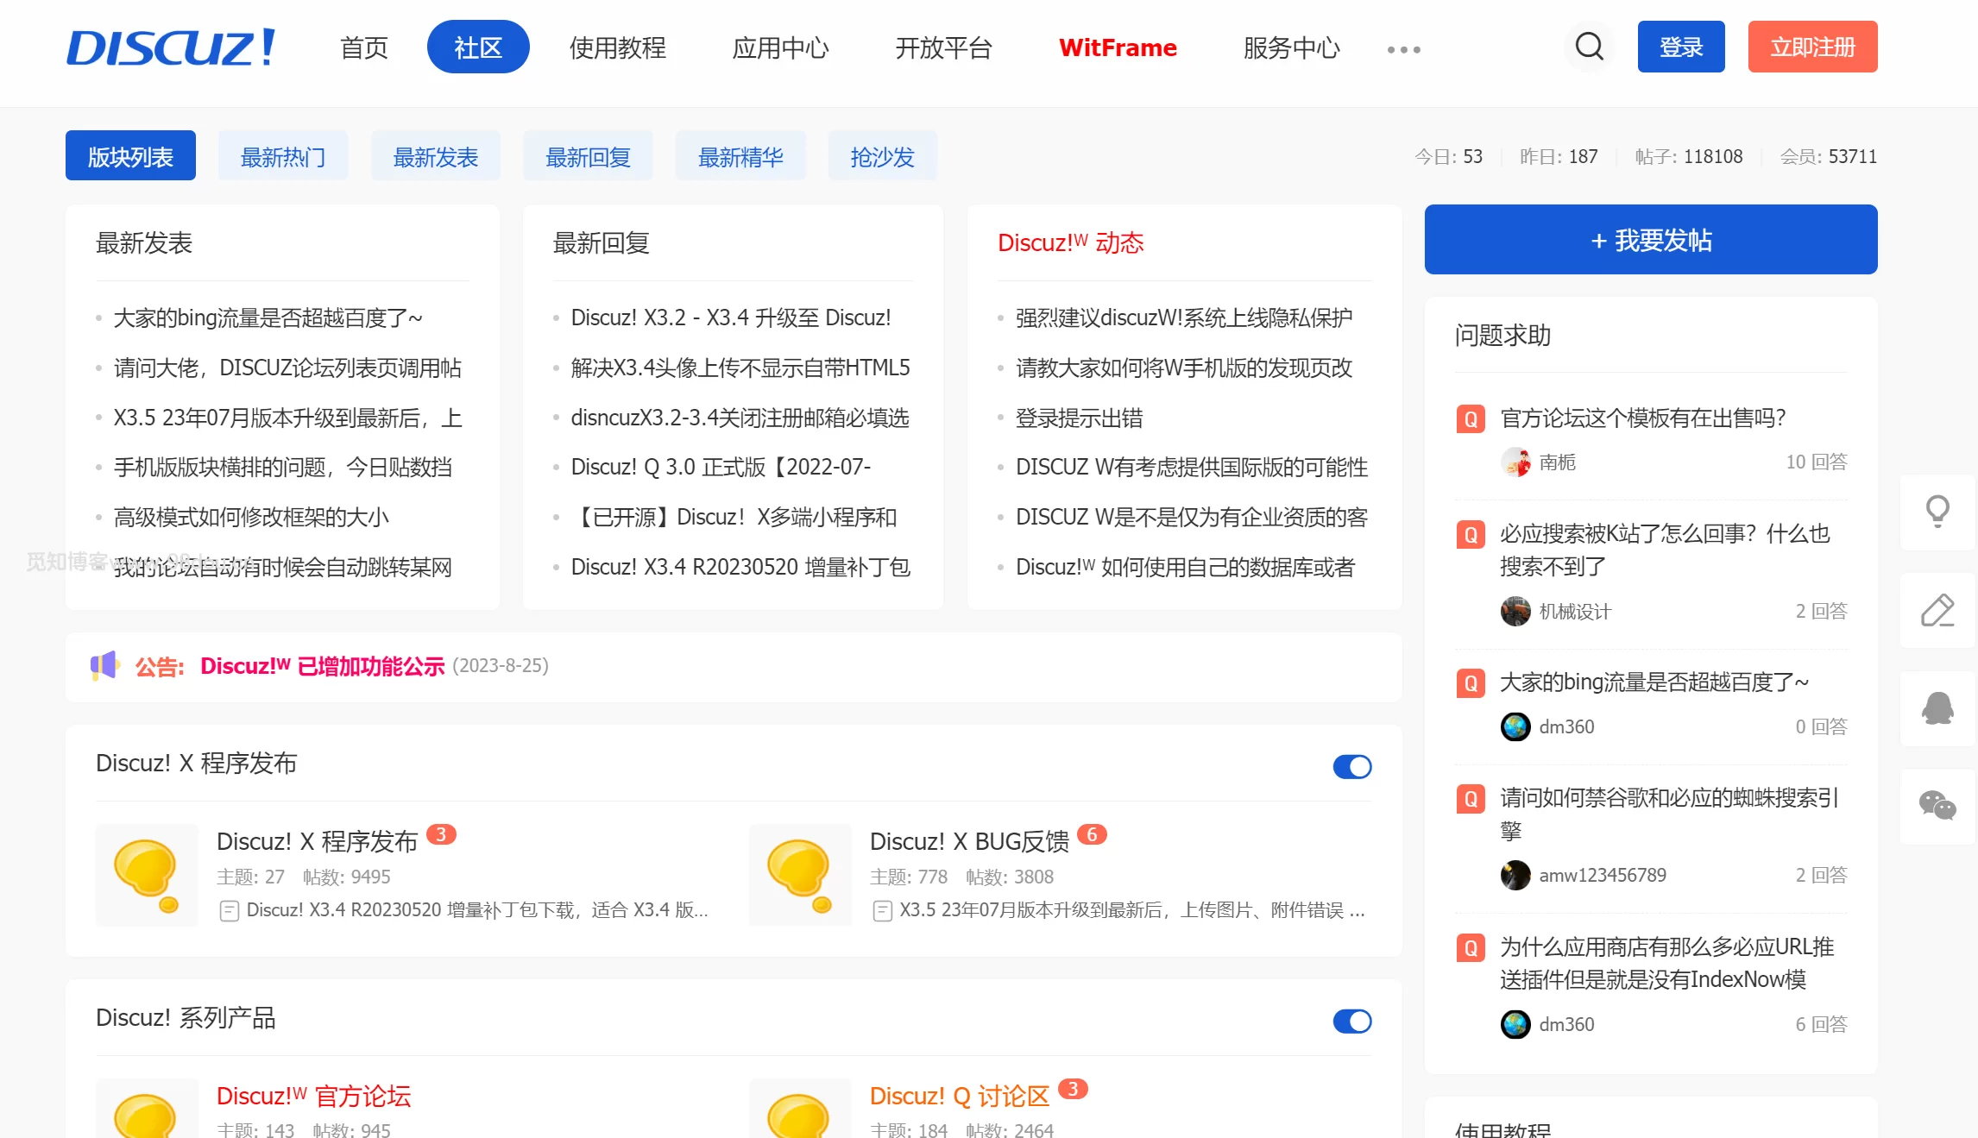Open the 应用中心 menu item
The image size is (1978, 1138).
point(779,49)
